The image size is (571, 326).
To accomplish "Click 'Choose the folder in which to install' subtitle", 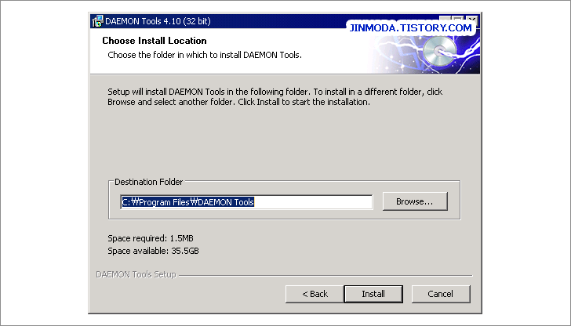I will [205, 55].
